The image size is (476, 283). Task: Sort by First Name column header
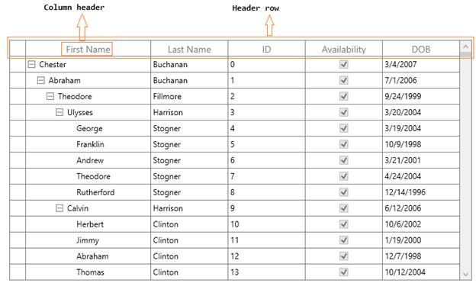(x=88, y=49)
